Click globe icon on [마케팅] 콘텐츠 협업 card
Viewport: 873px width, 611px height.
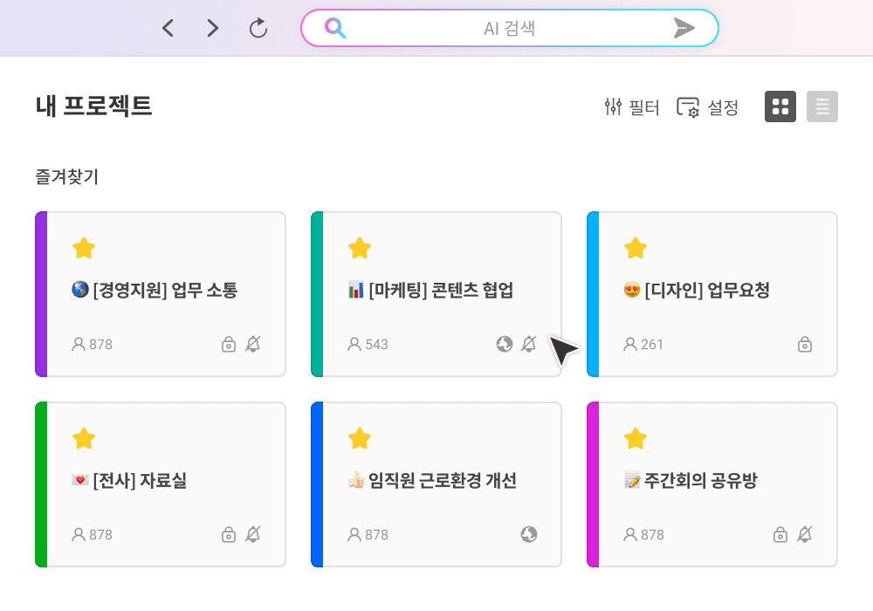pos(505,344)
